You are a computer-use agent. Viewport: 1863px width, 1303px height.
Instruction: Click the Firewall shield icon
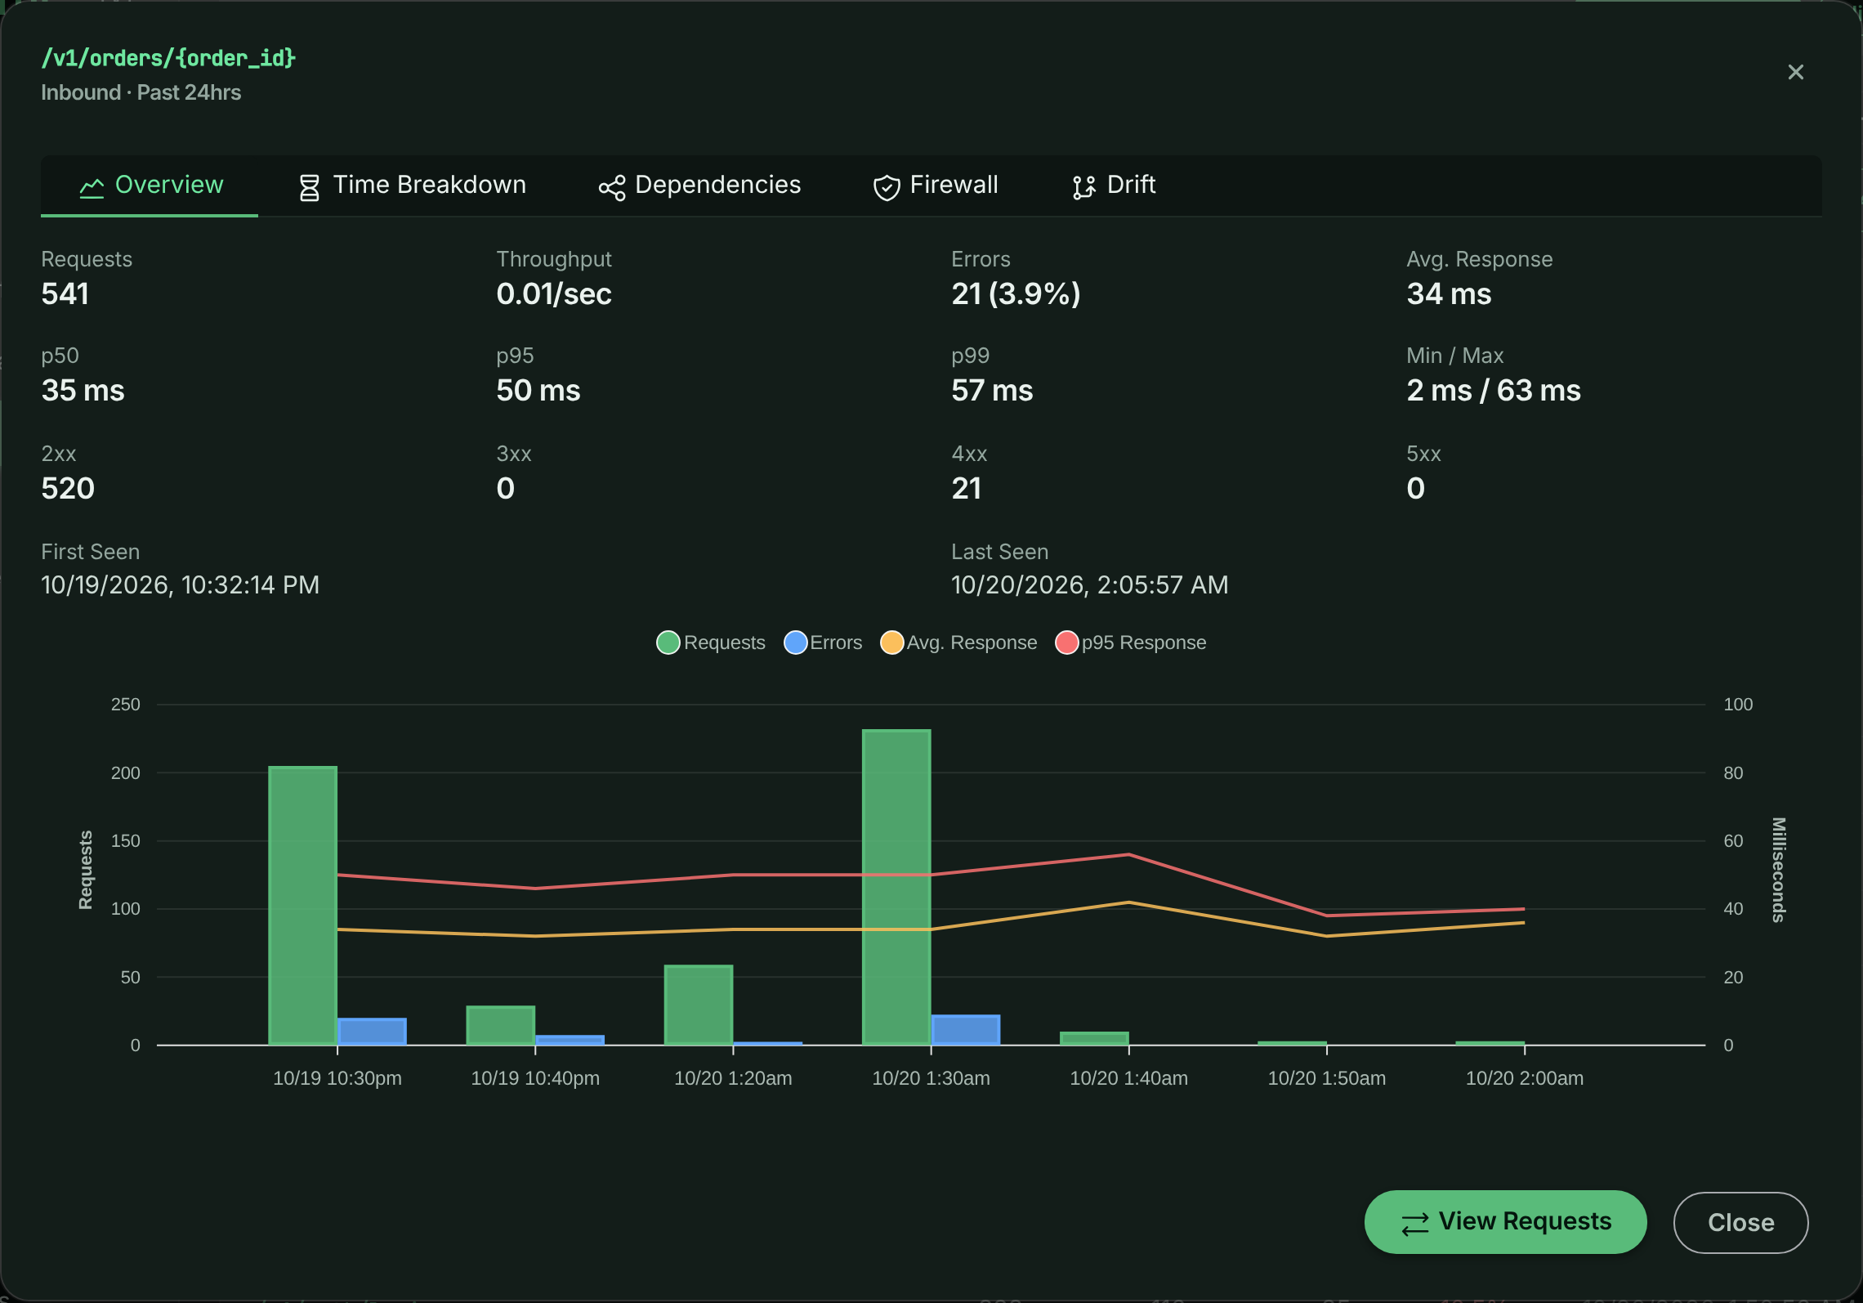(x=887, y=188)
